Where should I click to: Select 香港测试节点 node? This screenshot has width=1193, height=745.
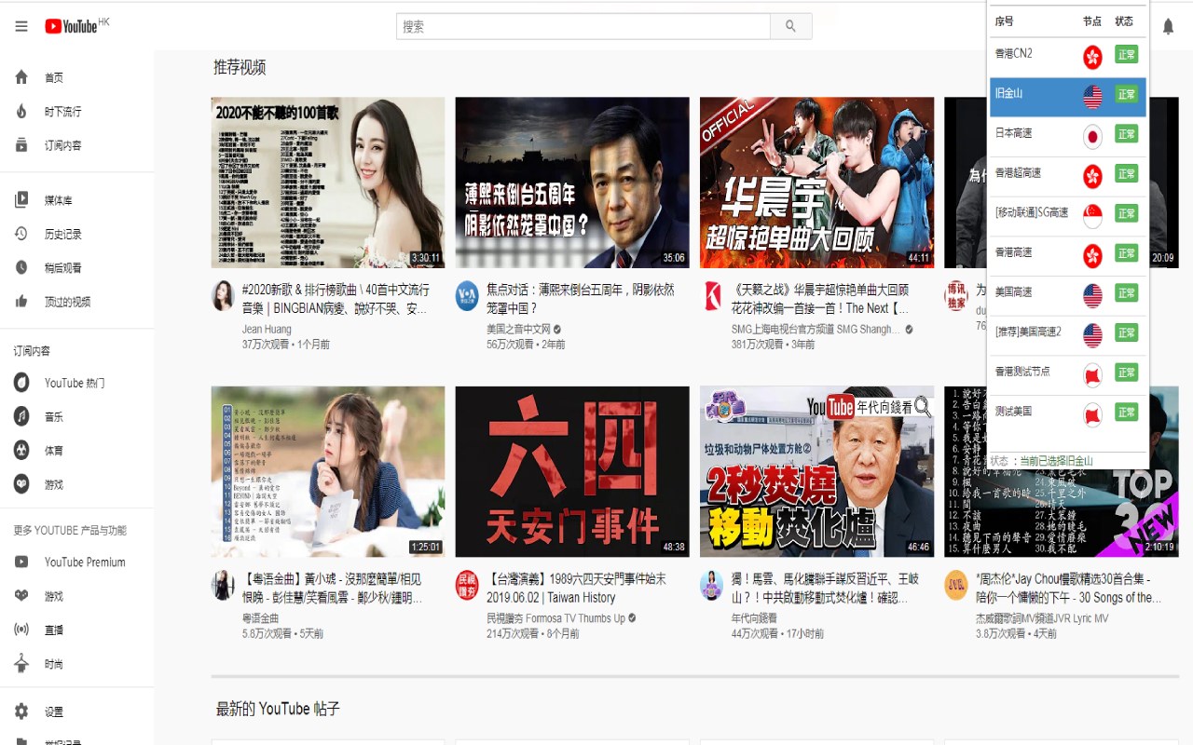(x=1068, y=373)
